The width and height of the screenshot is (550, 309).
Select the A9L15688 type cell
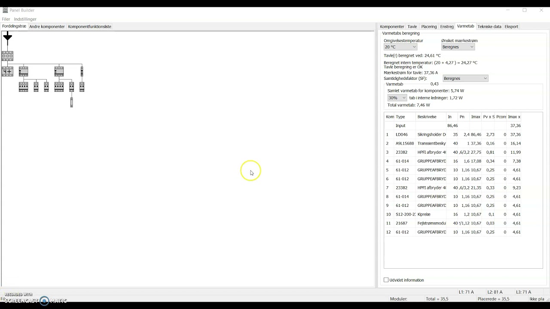tap(405, 143)
